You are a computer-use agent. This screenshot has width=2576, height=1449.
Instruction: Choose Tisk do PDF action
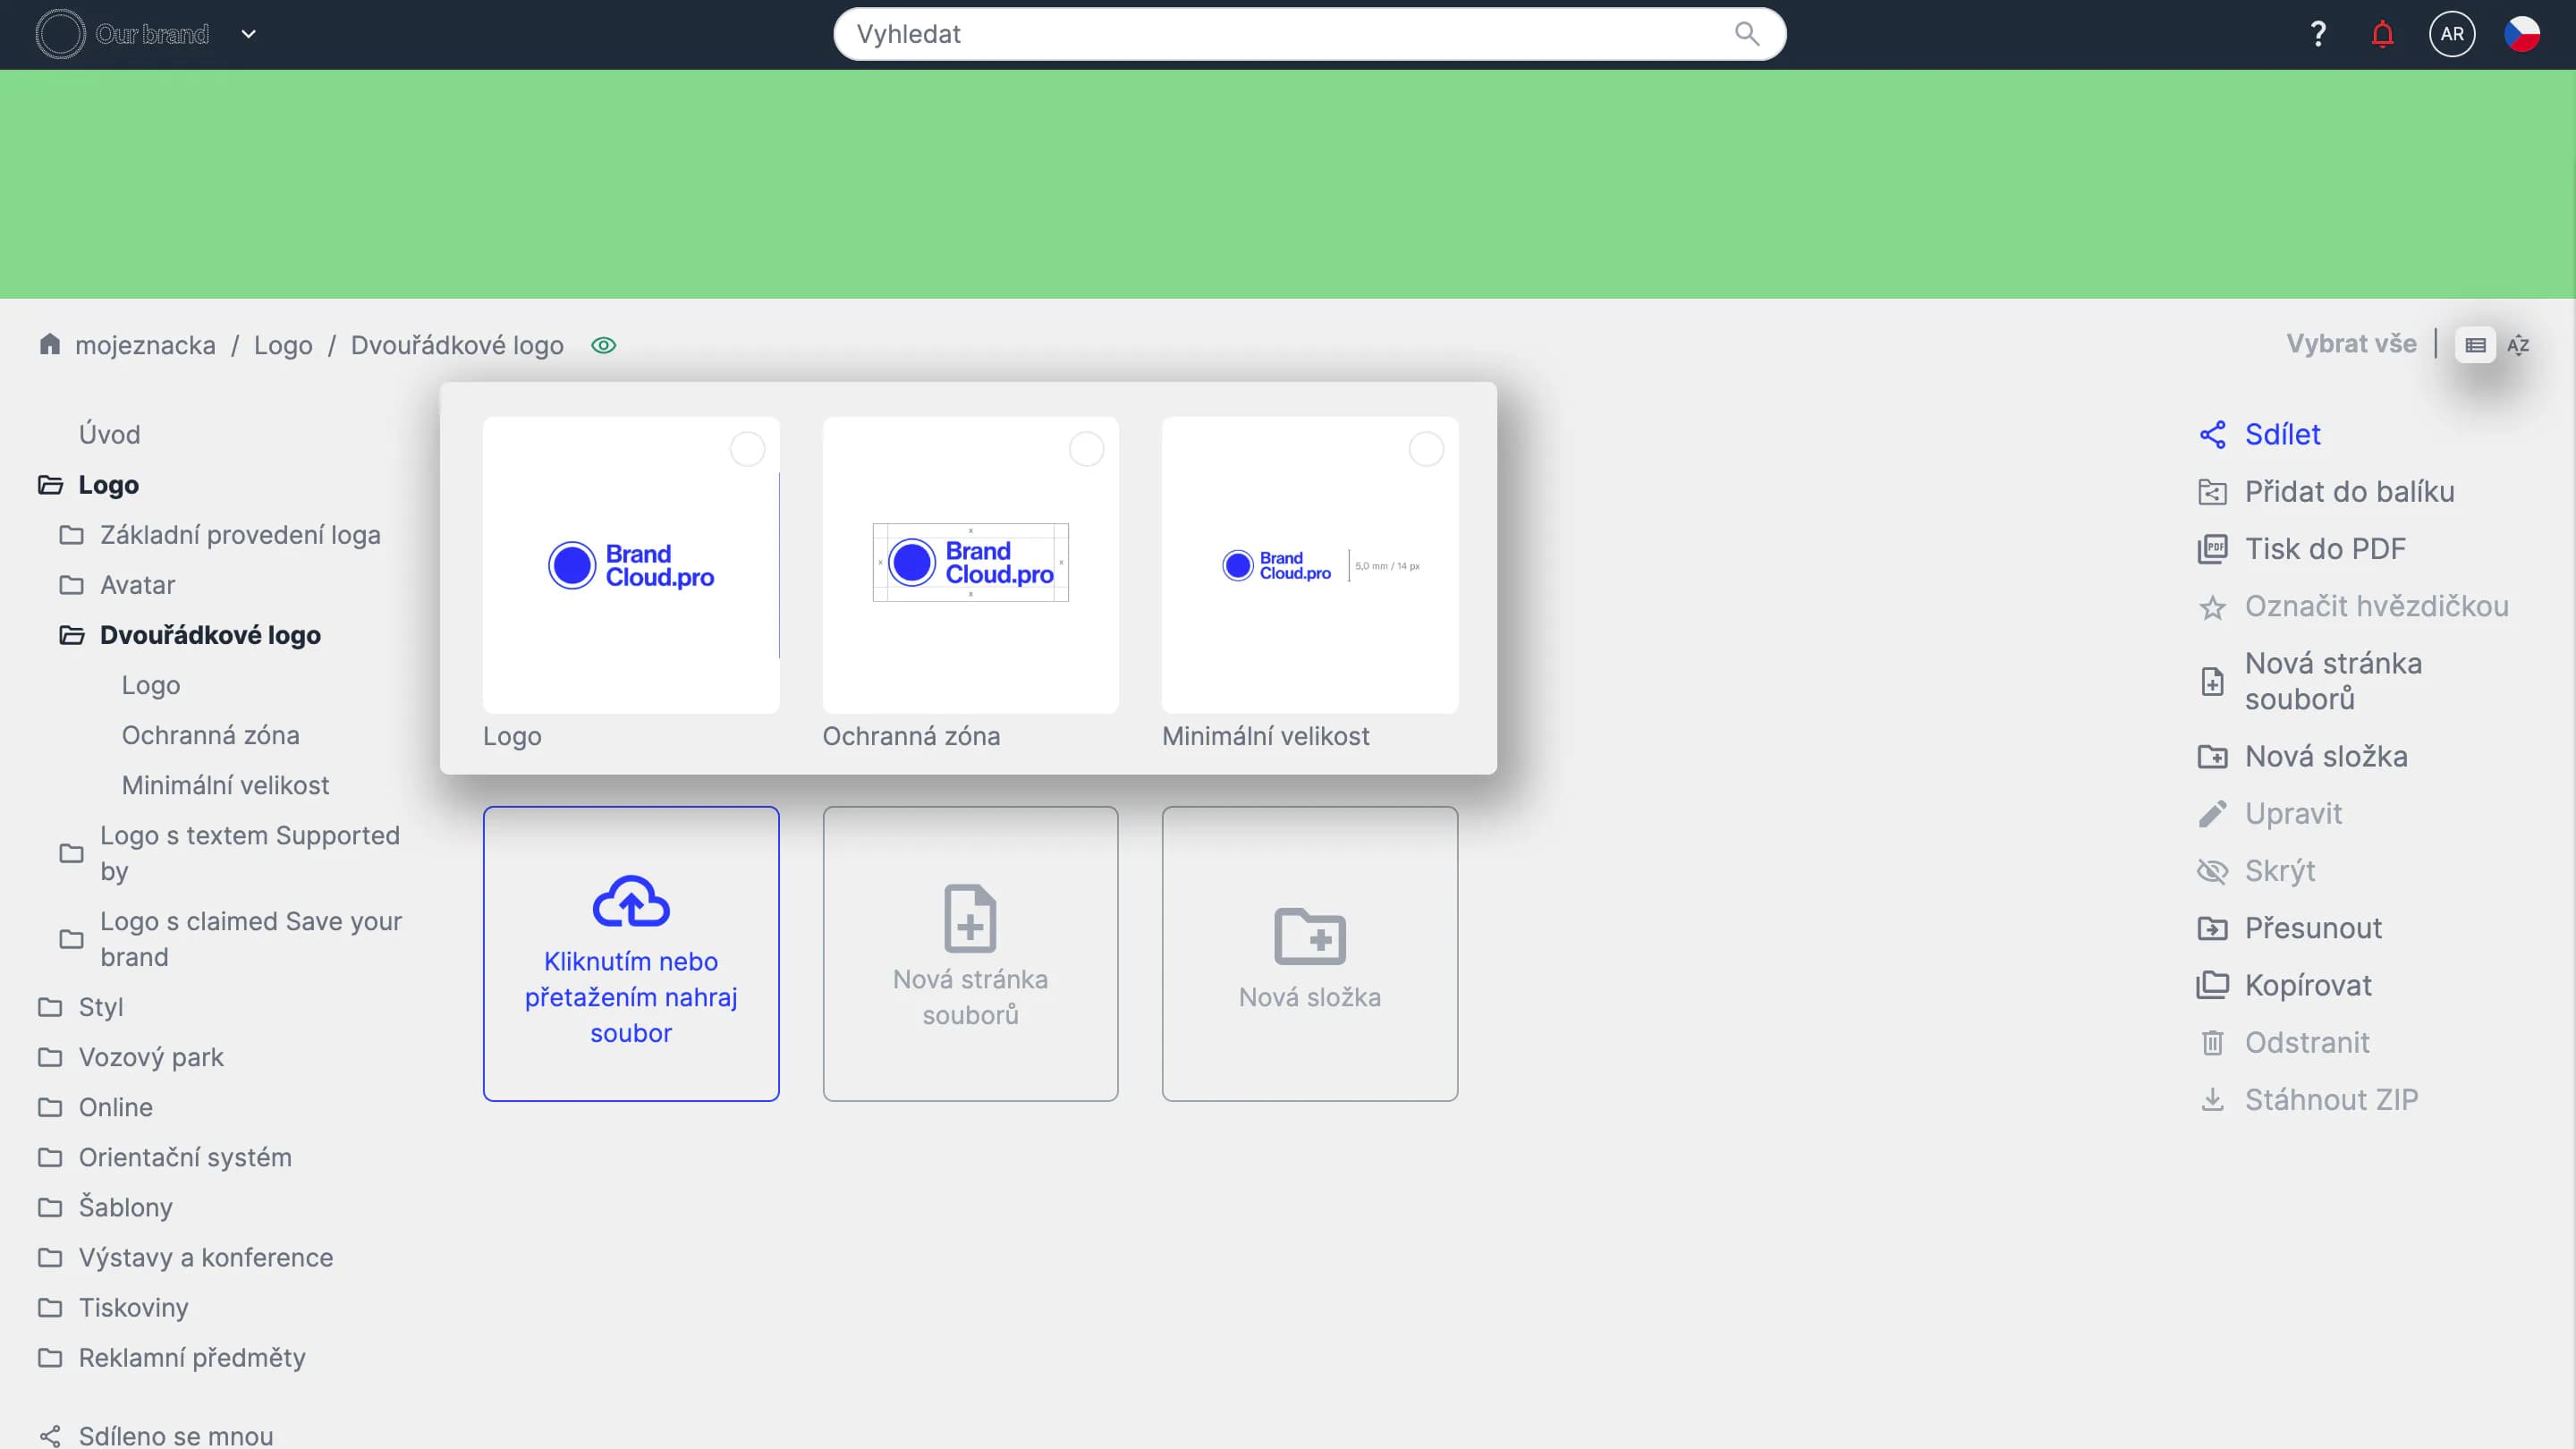2324,549
